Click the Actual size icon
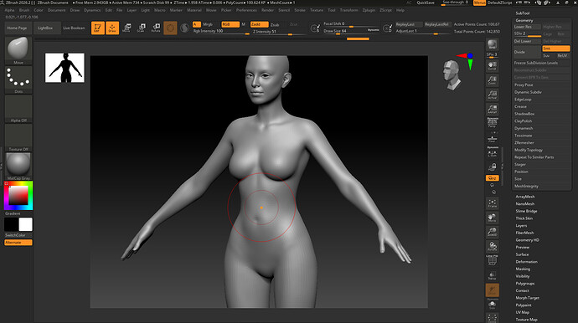The width and height of the screenshot is (578, 323). coord(492,95)
